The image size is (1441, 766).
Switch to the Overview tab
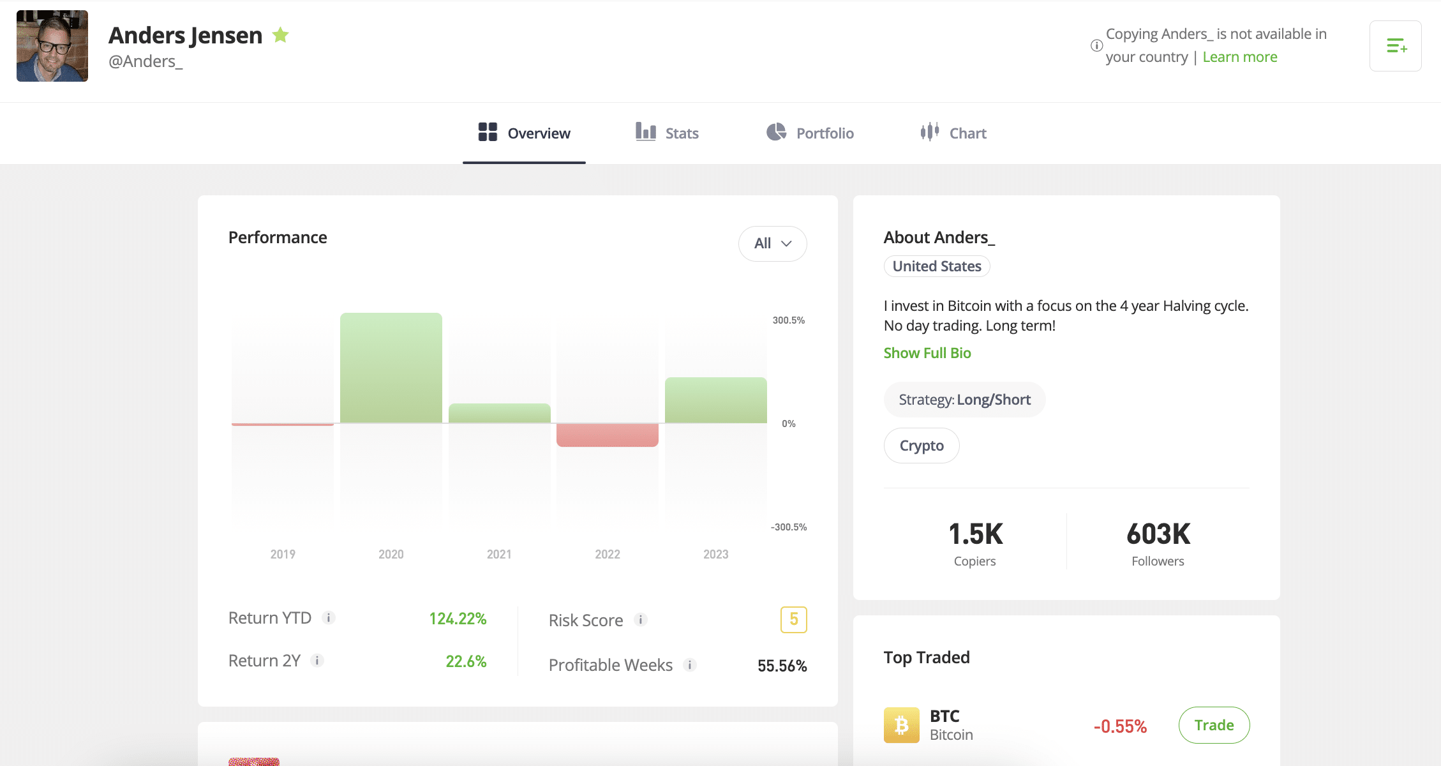click(524, 133)
